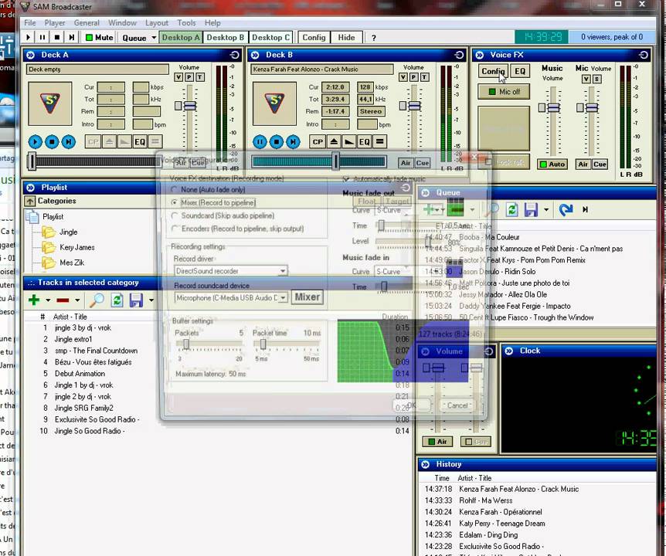The width and height of the screenshot is (666, 556).
Task: Open the Player menu
Action: click(55, 23)
